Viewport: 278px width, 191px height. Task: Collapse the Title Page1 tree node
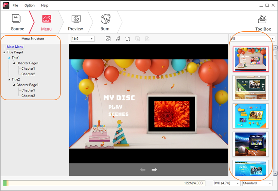pos(4,52)
